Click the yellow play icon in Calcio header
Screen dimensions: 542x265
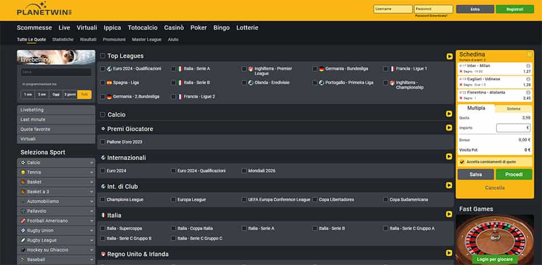(x=449, y=113)
